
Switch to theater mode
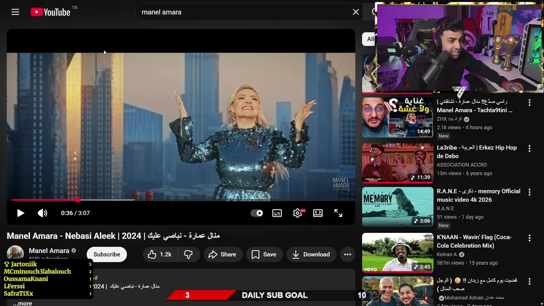pyautogui.click(x=318, y=213)
